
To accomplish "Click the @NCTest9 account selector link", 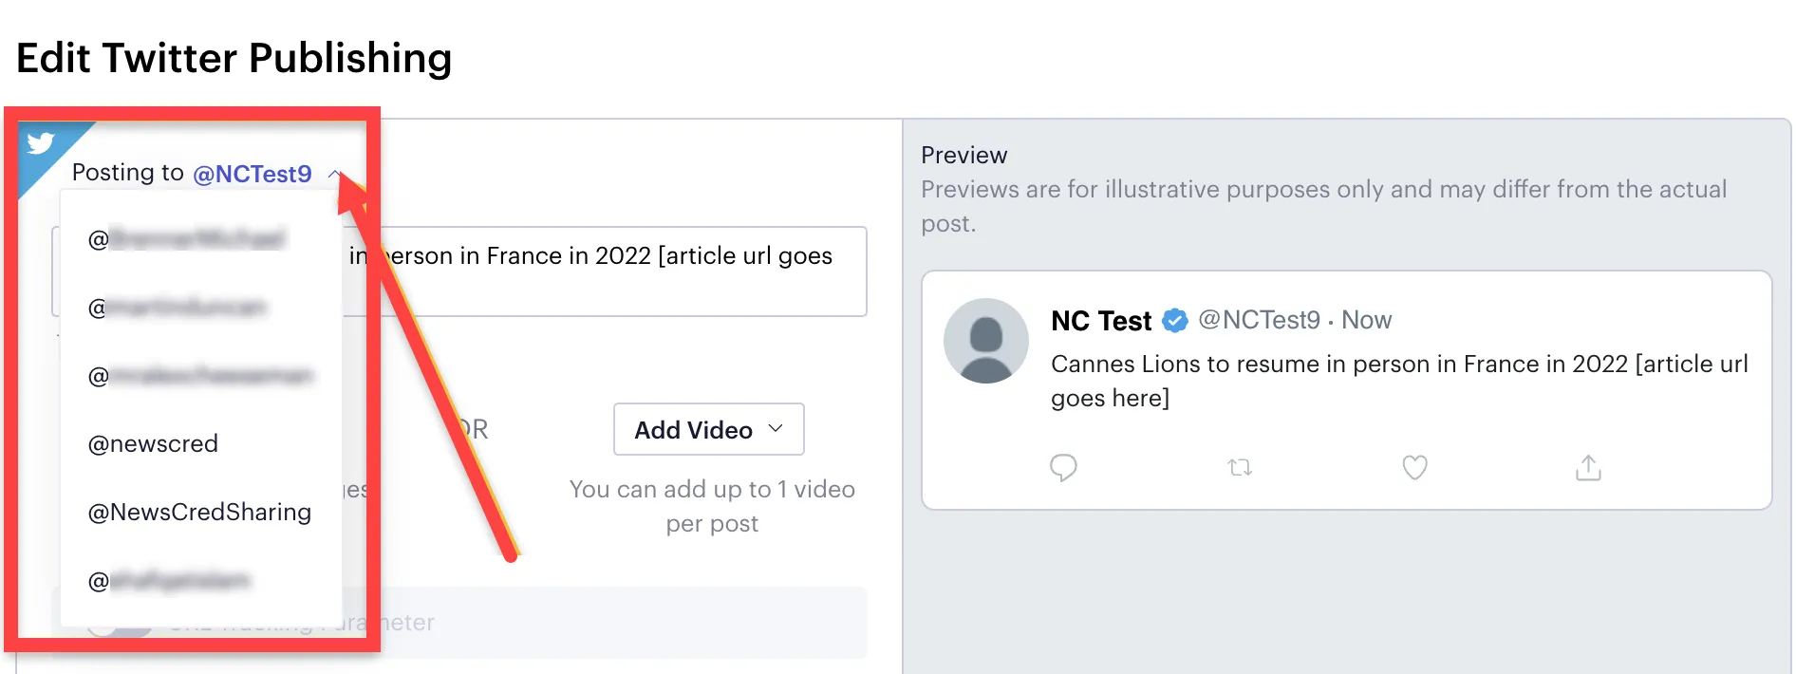I will tap(253, 174).
